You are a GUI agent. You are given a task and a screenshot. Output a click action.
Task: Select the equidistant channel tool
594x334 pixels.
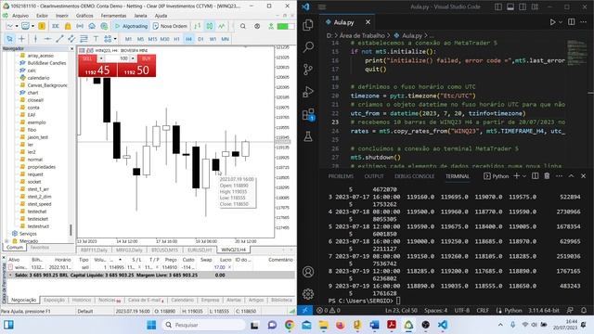tap(71, 39)
